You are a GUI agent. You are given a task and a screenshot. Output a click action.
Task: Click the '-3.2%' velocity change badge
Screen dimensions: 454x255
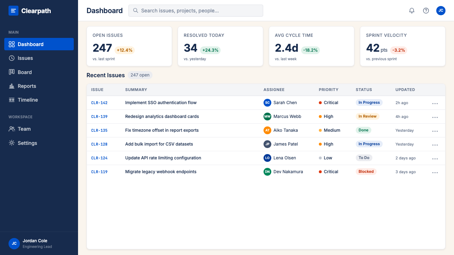[x=399, y=50]
